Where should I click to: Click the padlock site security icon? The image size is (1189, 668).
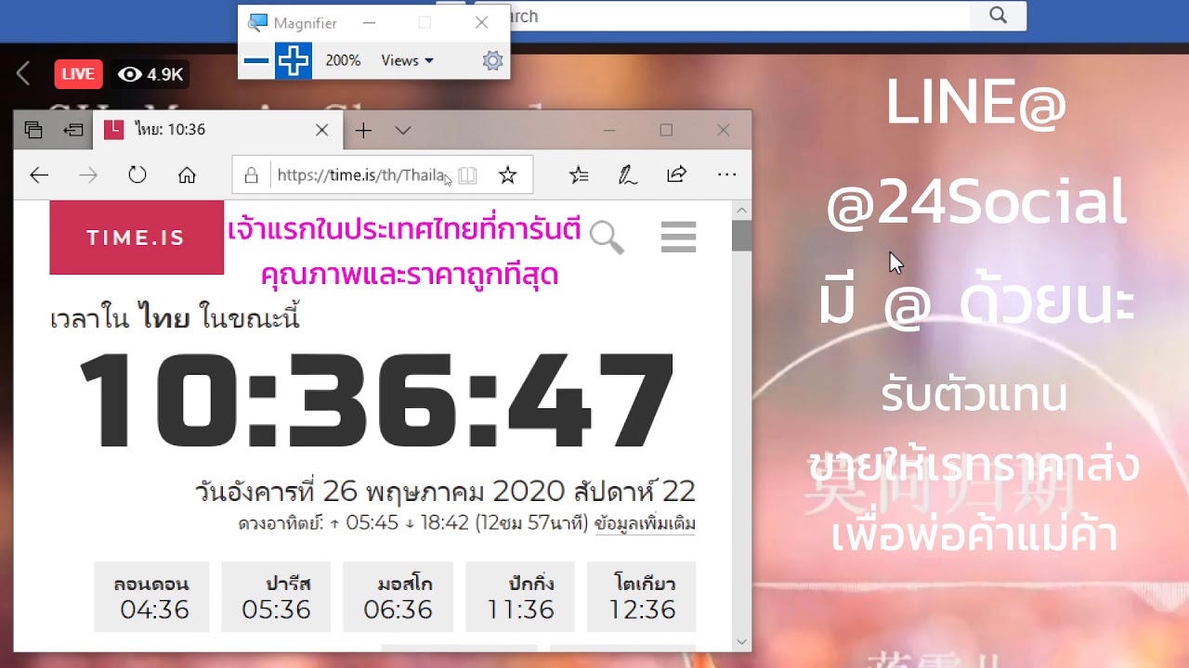click(251, 174)
